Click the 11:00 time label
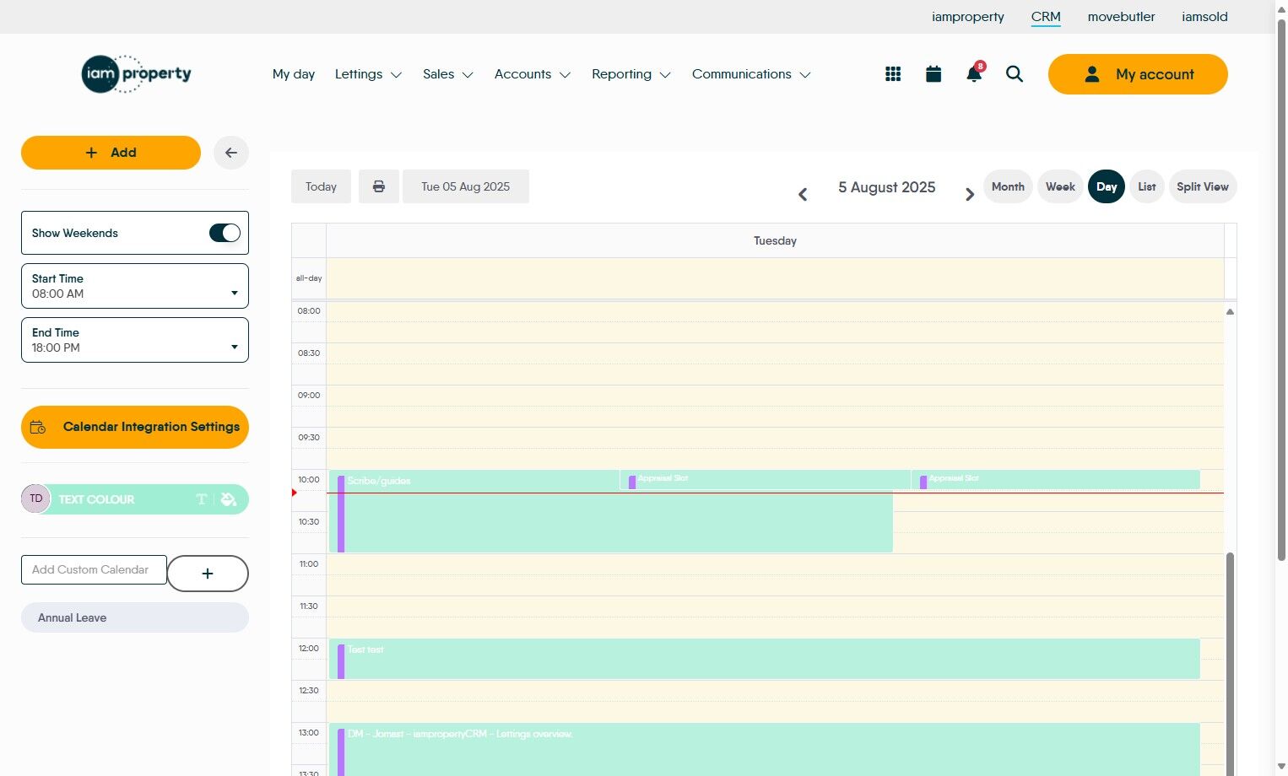1288x776 pixels. pos(309,564)
